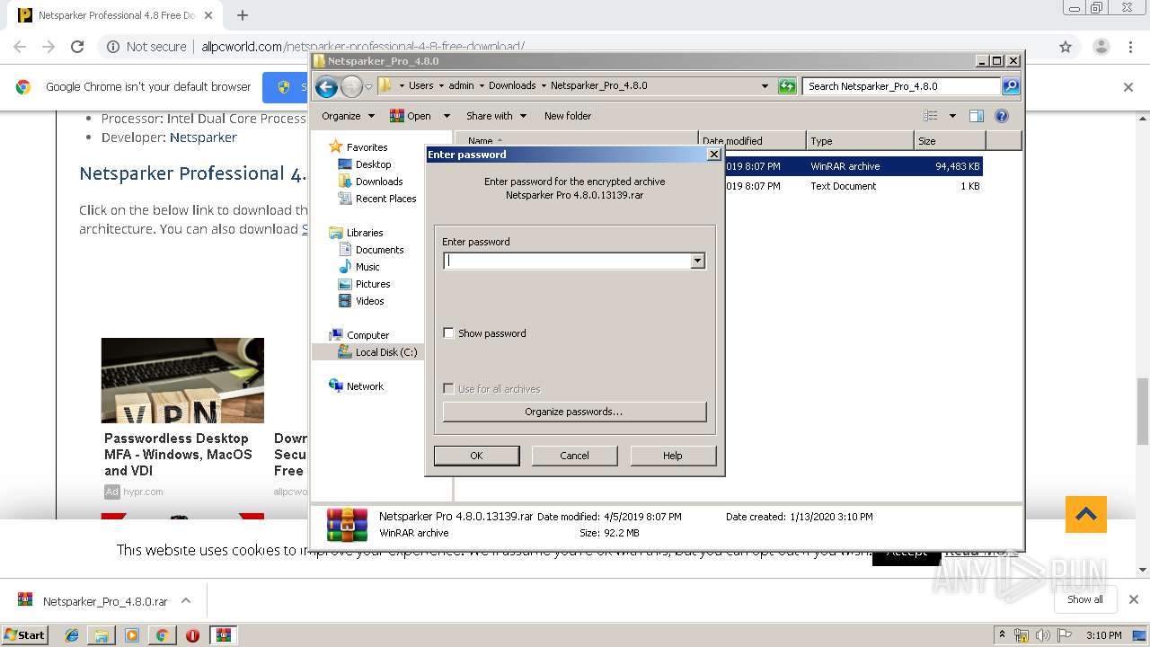Click the orange scroll-to-top arrow button

(1086, 515)
